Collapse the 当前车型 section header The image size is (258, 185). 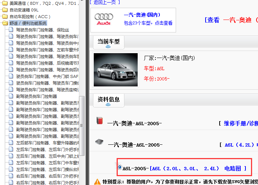[x=108, y=42]
